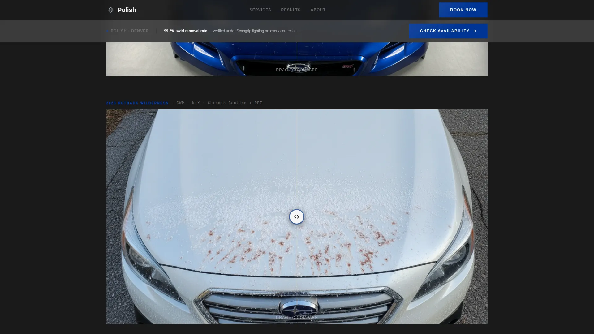594x334 pixels.
Task: Open the About nav link
Action: (318, 10)
